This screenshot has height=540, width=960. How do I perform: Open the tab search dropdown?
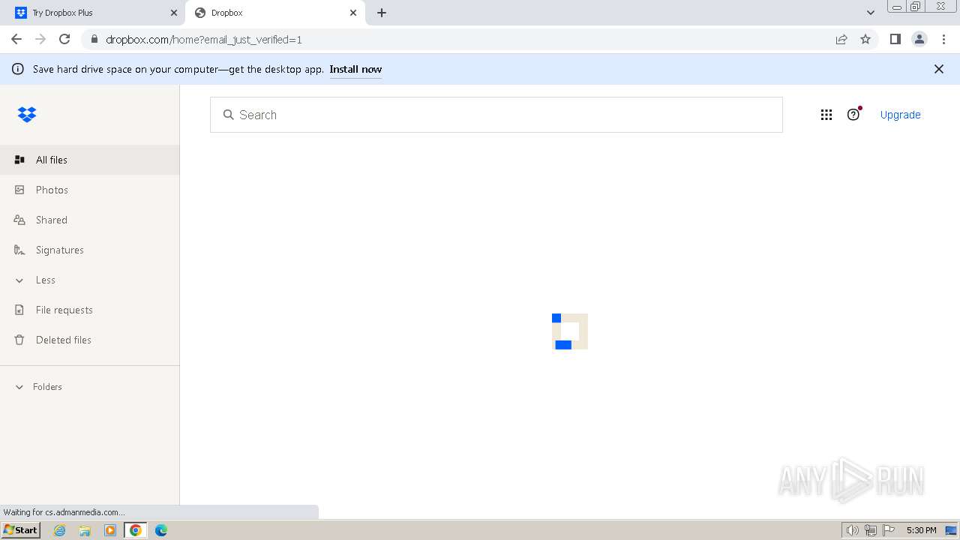pyautogui.click(x=871, y=13)
